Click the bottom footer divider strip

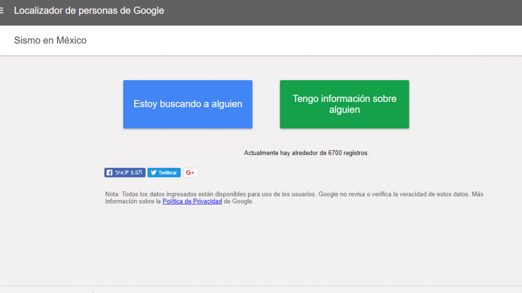(275, 289)
